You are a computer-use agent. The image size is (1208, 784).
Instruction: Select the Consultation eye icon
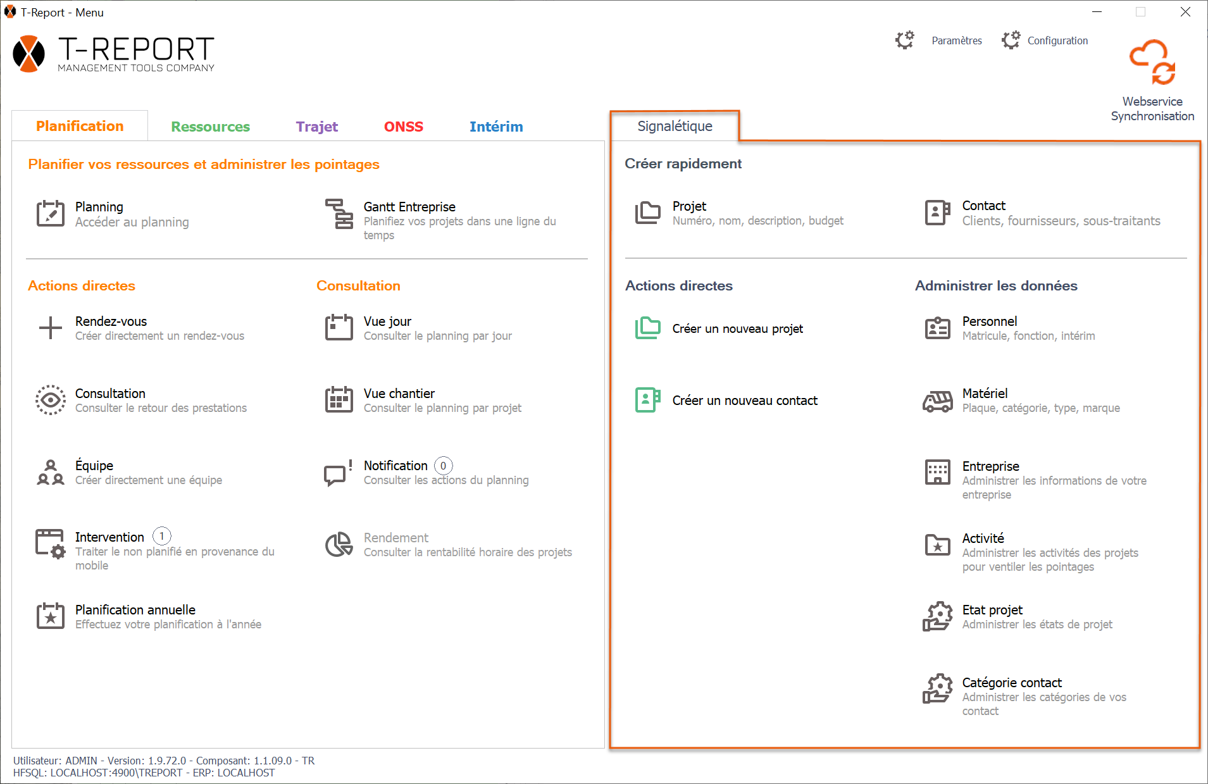(x=51, y=400)
